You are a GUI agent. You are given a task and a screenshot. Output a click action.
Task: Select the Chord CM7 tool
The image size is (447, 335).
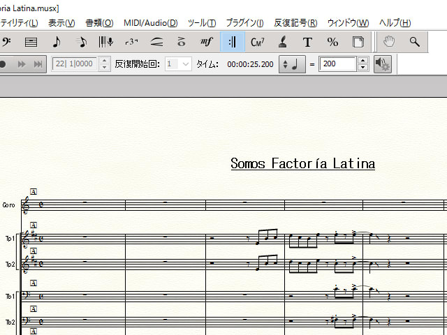tap(258, 42)
